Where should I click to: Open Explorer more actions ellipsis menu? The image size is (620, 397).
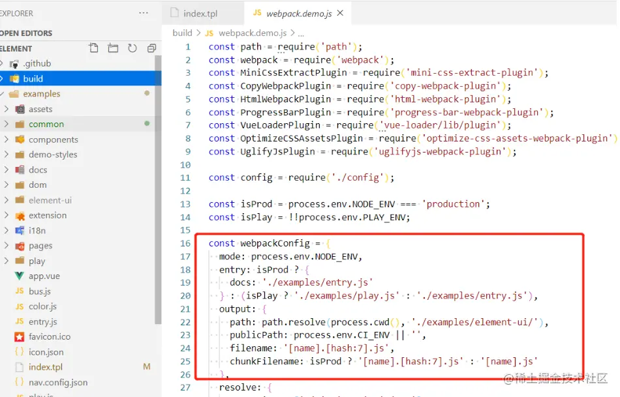point(144,13)
